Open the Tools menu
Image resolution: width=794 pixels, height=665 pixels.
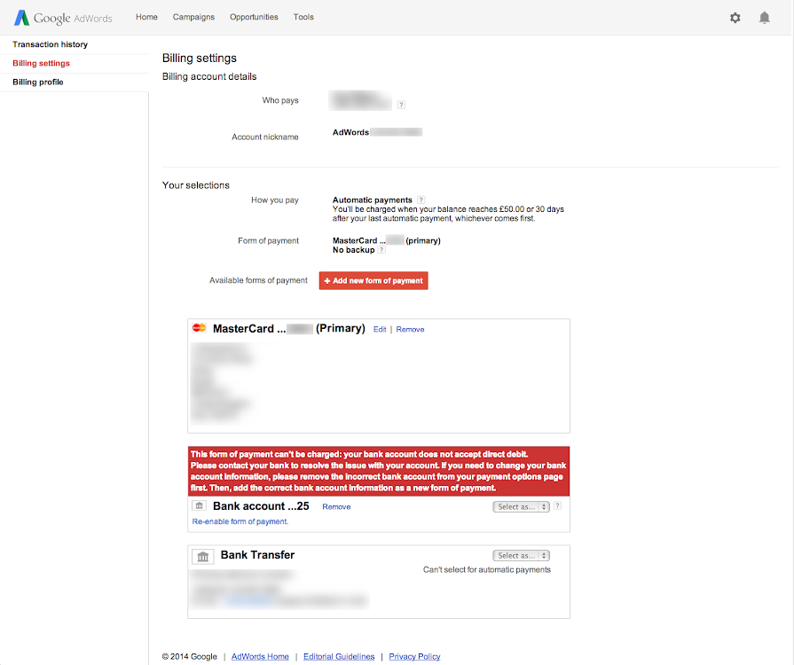click(303, 17)
